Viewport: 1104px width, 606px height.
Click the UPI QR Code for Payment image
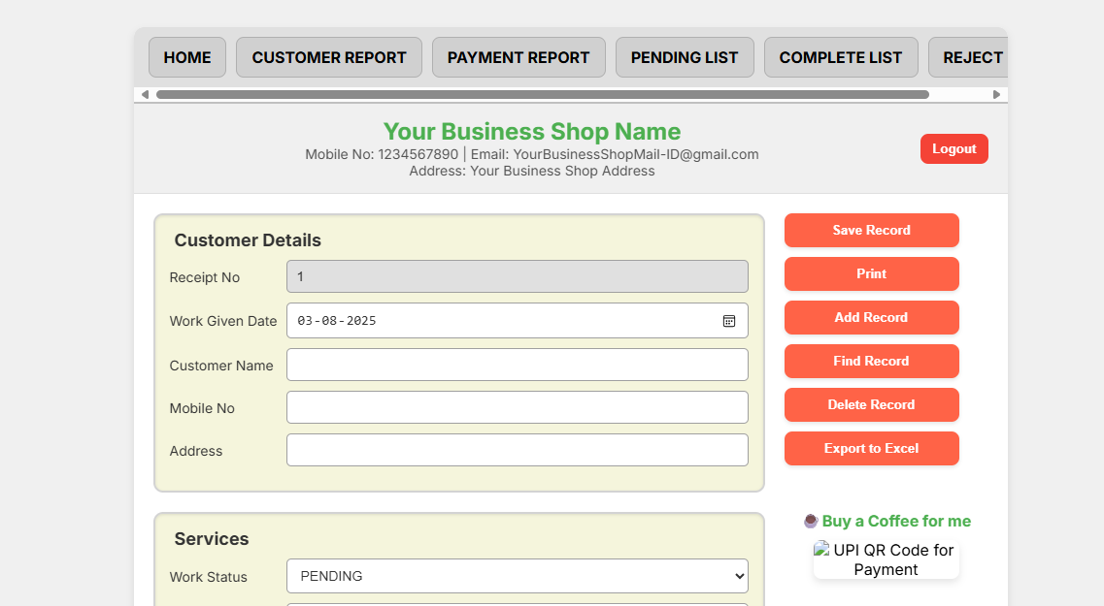click(x=886, y=559)
